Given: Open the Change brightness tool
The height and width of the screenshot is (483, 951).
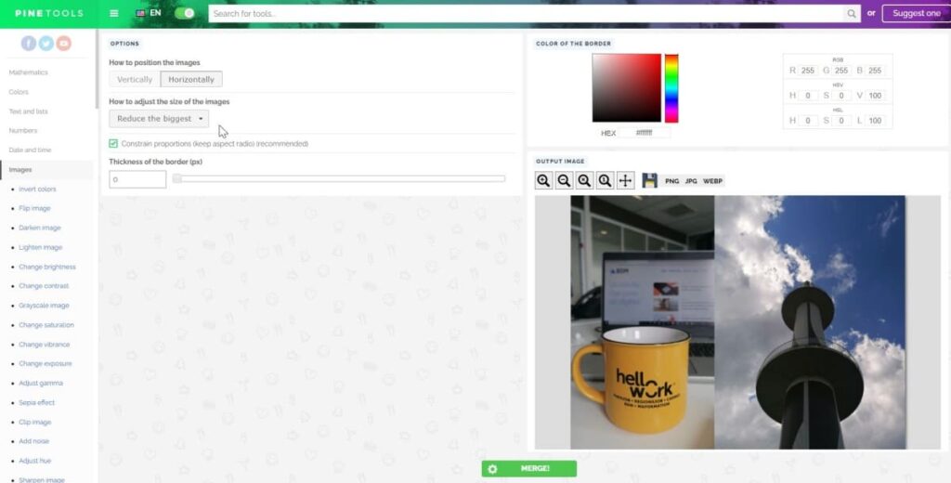Looking at the screenshot, I should click(x=47, y=267).
